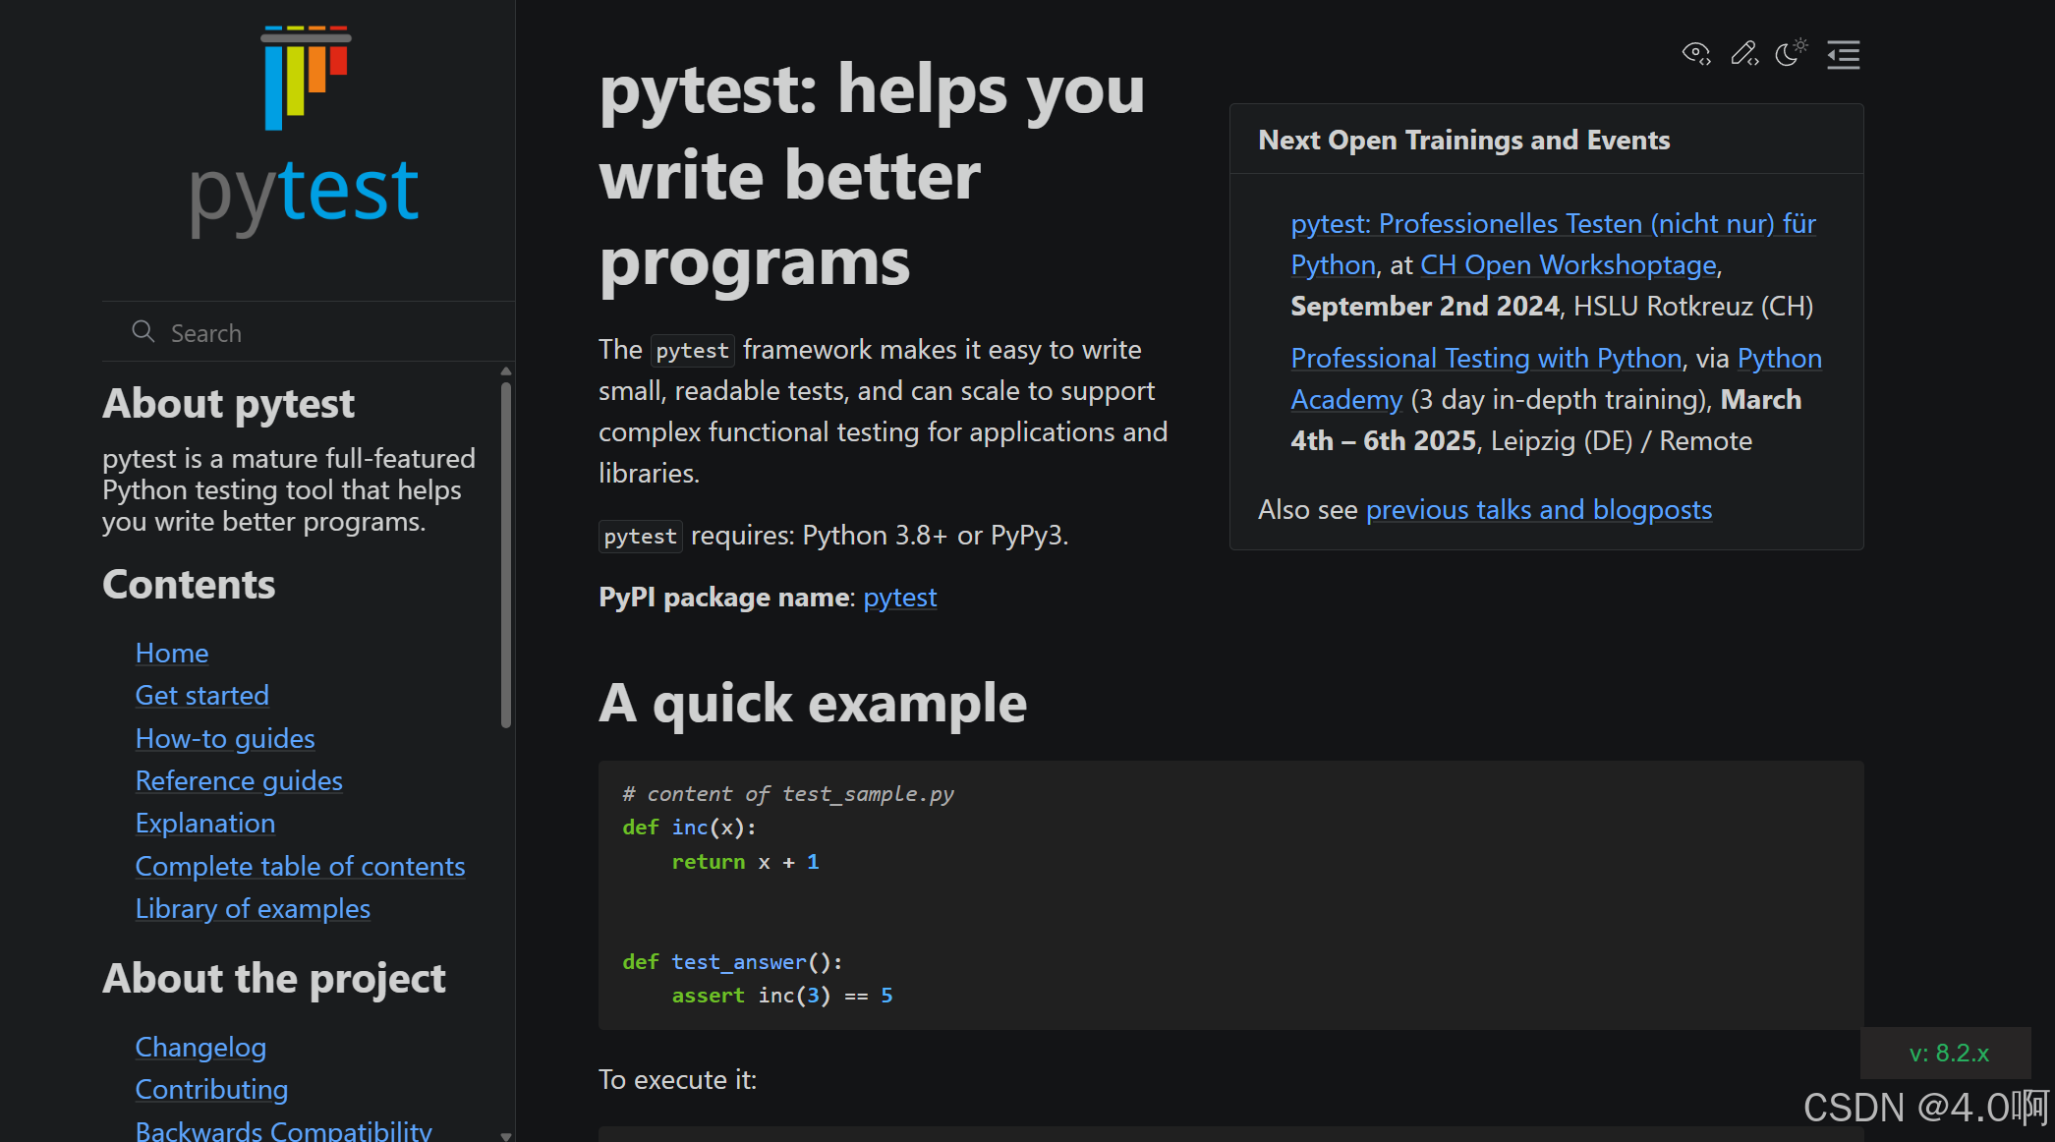Click the sidebar scrollbar thumb
This screenshot has height=1142, width=2055.
click(x=506, y=555)
